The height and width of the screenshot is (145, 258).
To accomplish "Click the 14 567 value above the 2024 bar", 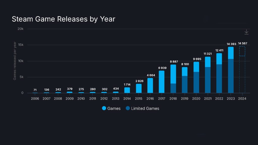I will [x=242, y=43].
